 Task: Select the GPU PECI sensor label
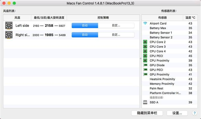coord(156,70)
